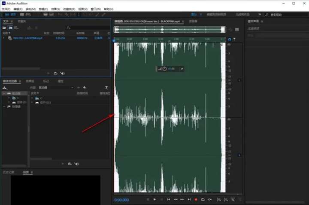The width and height of the screenshot is (309, 205).
Task: Open the 文件(F) file menu
Action: click(x=6, y=9)
